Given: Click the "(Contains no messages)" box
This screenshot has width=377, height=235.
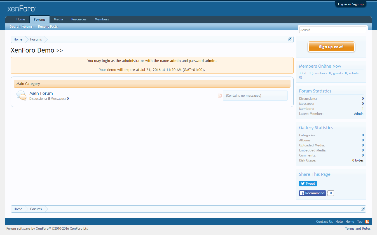Looking at the screenshot, I should coord(255,96).
